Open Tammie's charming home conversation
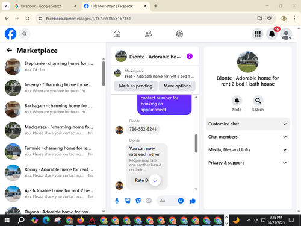 coord(52,151)
